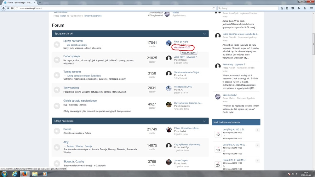Select the Forum - skionline.pl browser tab
315x177 pixels.
click(20, 3)
